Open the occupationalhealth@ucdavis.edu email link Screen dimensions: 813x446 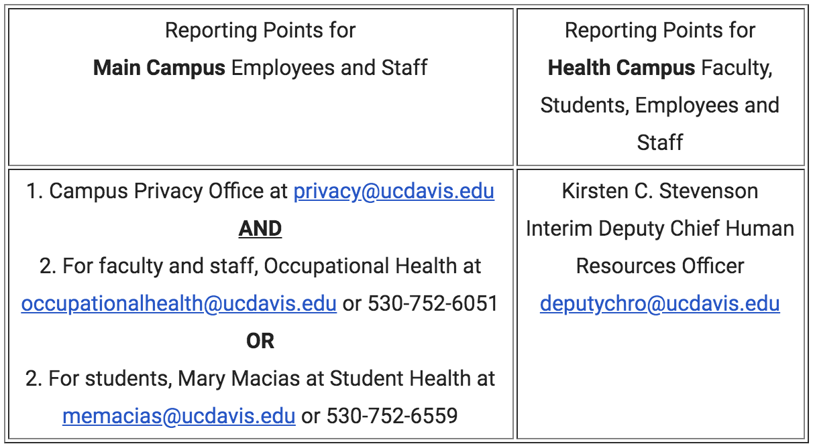[x=178, y=304]
